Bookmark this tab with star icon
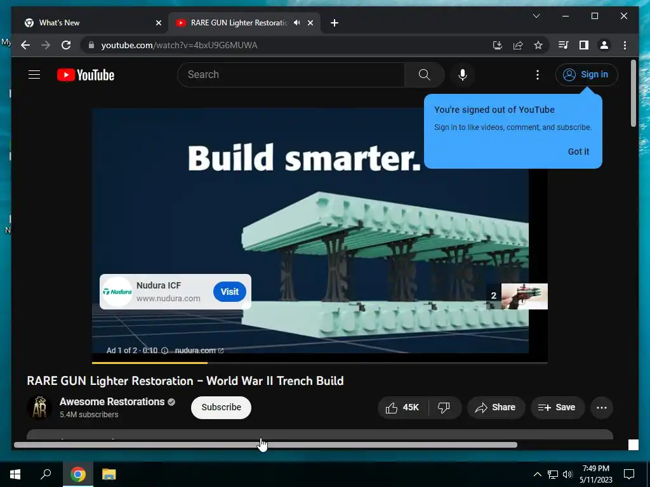650x487 pixels. 538,45
